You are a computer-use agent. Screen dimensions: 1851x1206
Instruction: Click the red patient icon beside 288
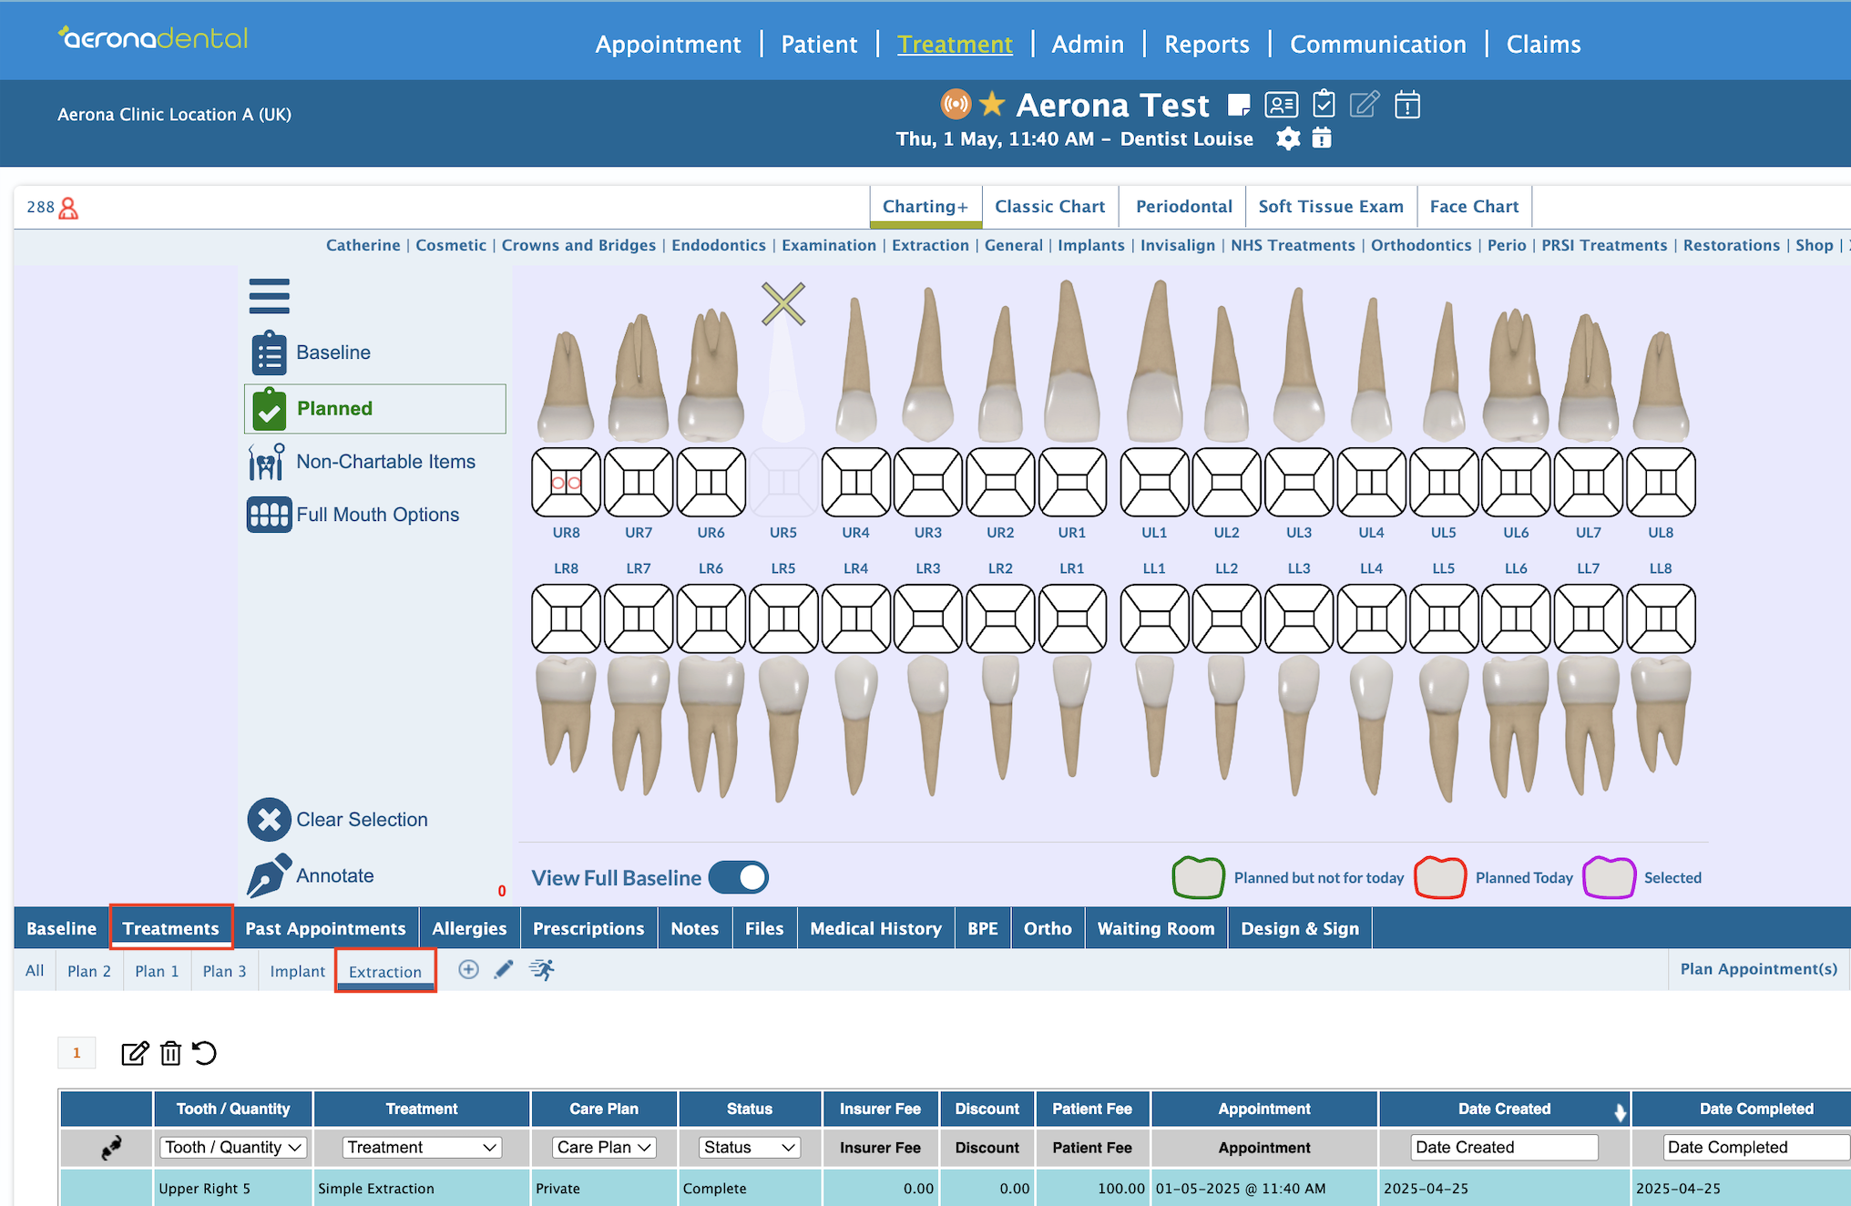(x=68, y=209)
